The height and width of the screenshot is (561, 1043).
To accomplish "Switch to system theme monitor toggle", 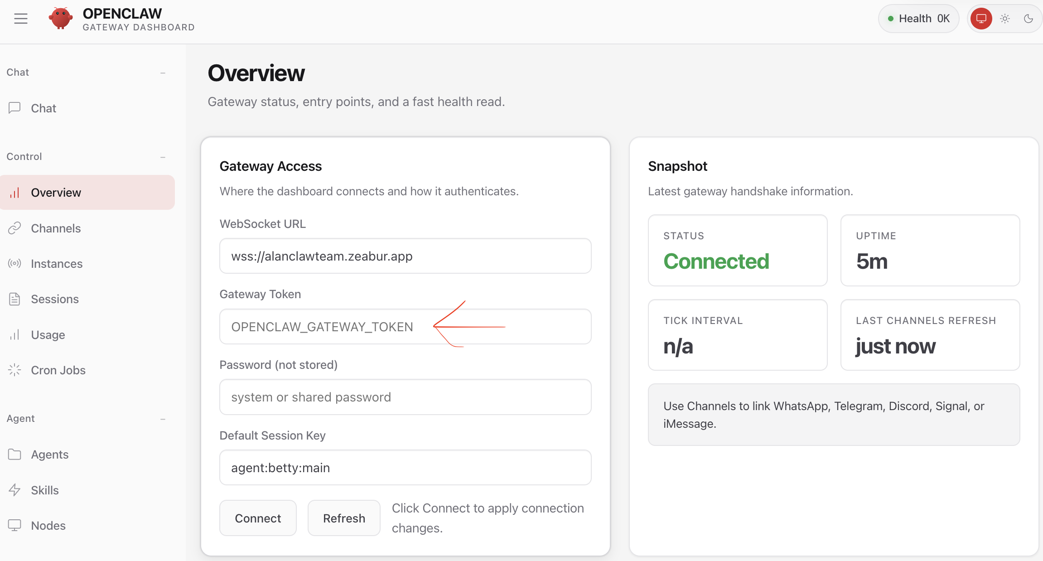I will tap(981, 19).
